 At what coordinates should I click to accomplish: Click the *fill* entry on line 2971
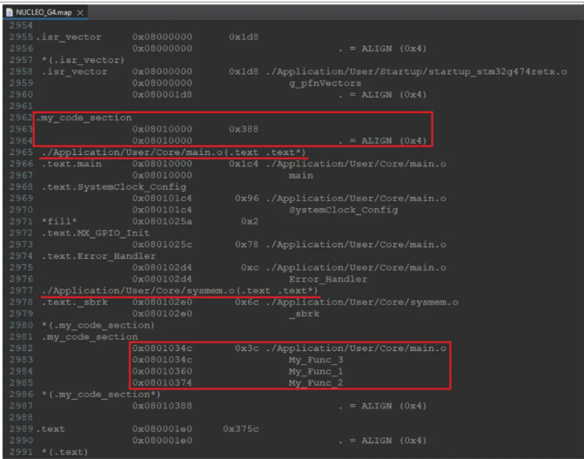[59, 221]
